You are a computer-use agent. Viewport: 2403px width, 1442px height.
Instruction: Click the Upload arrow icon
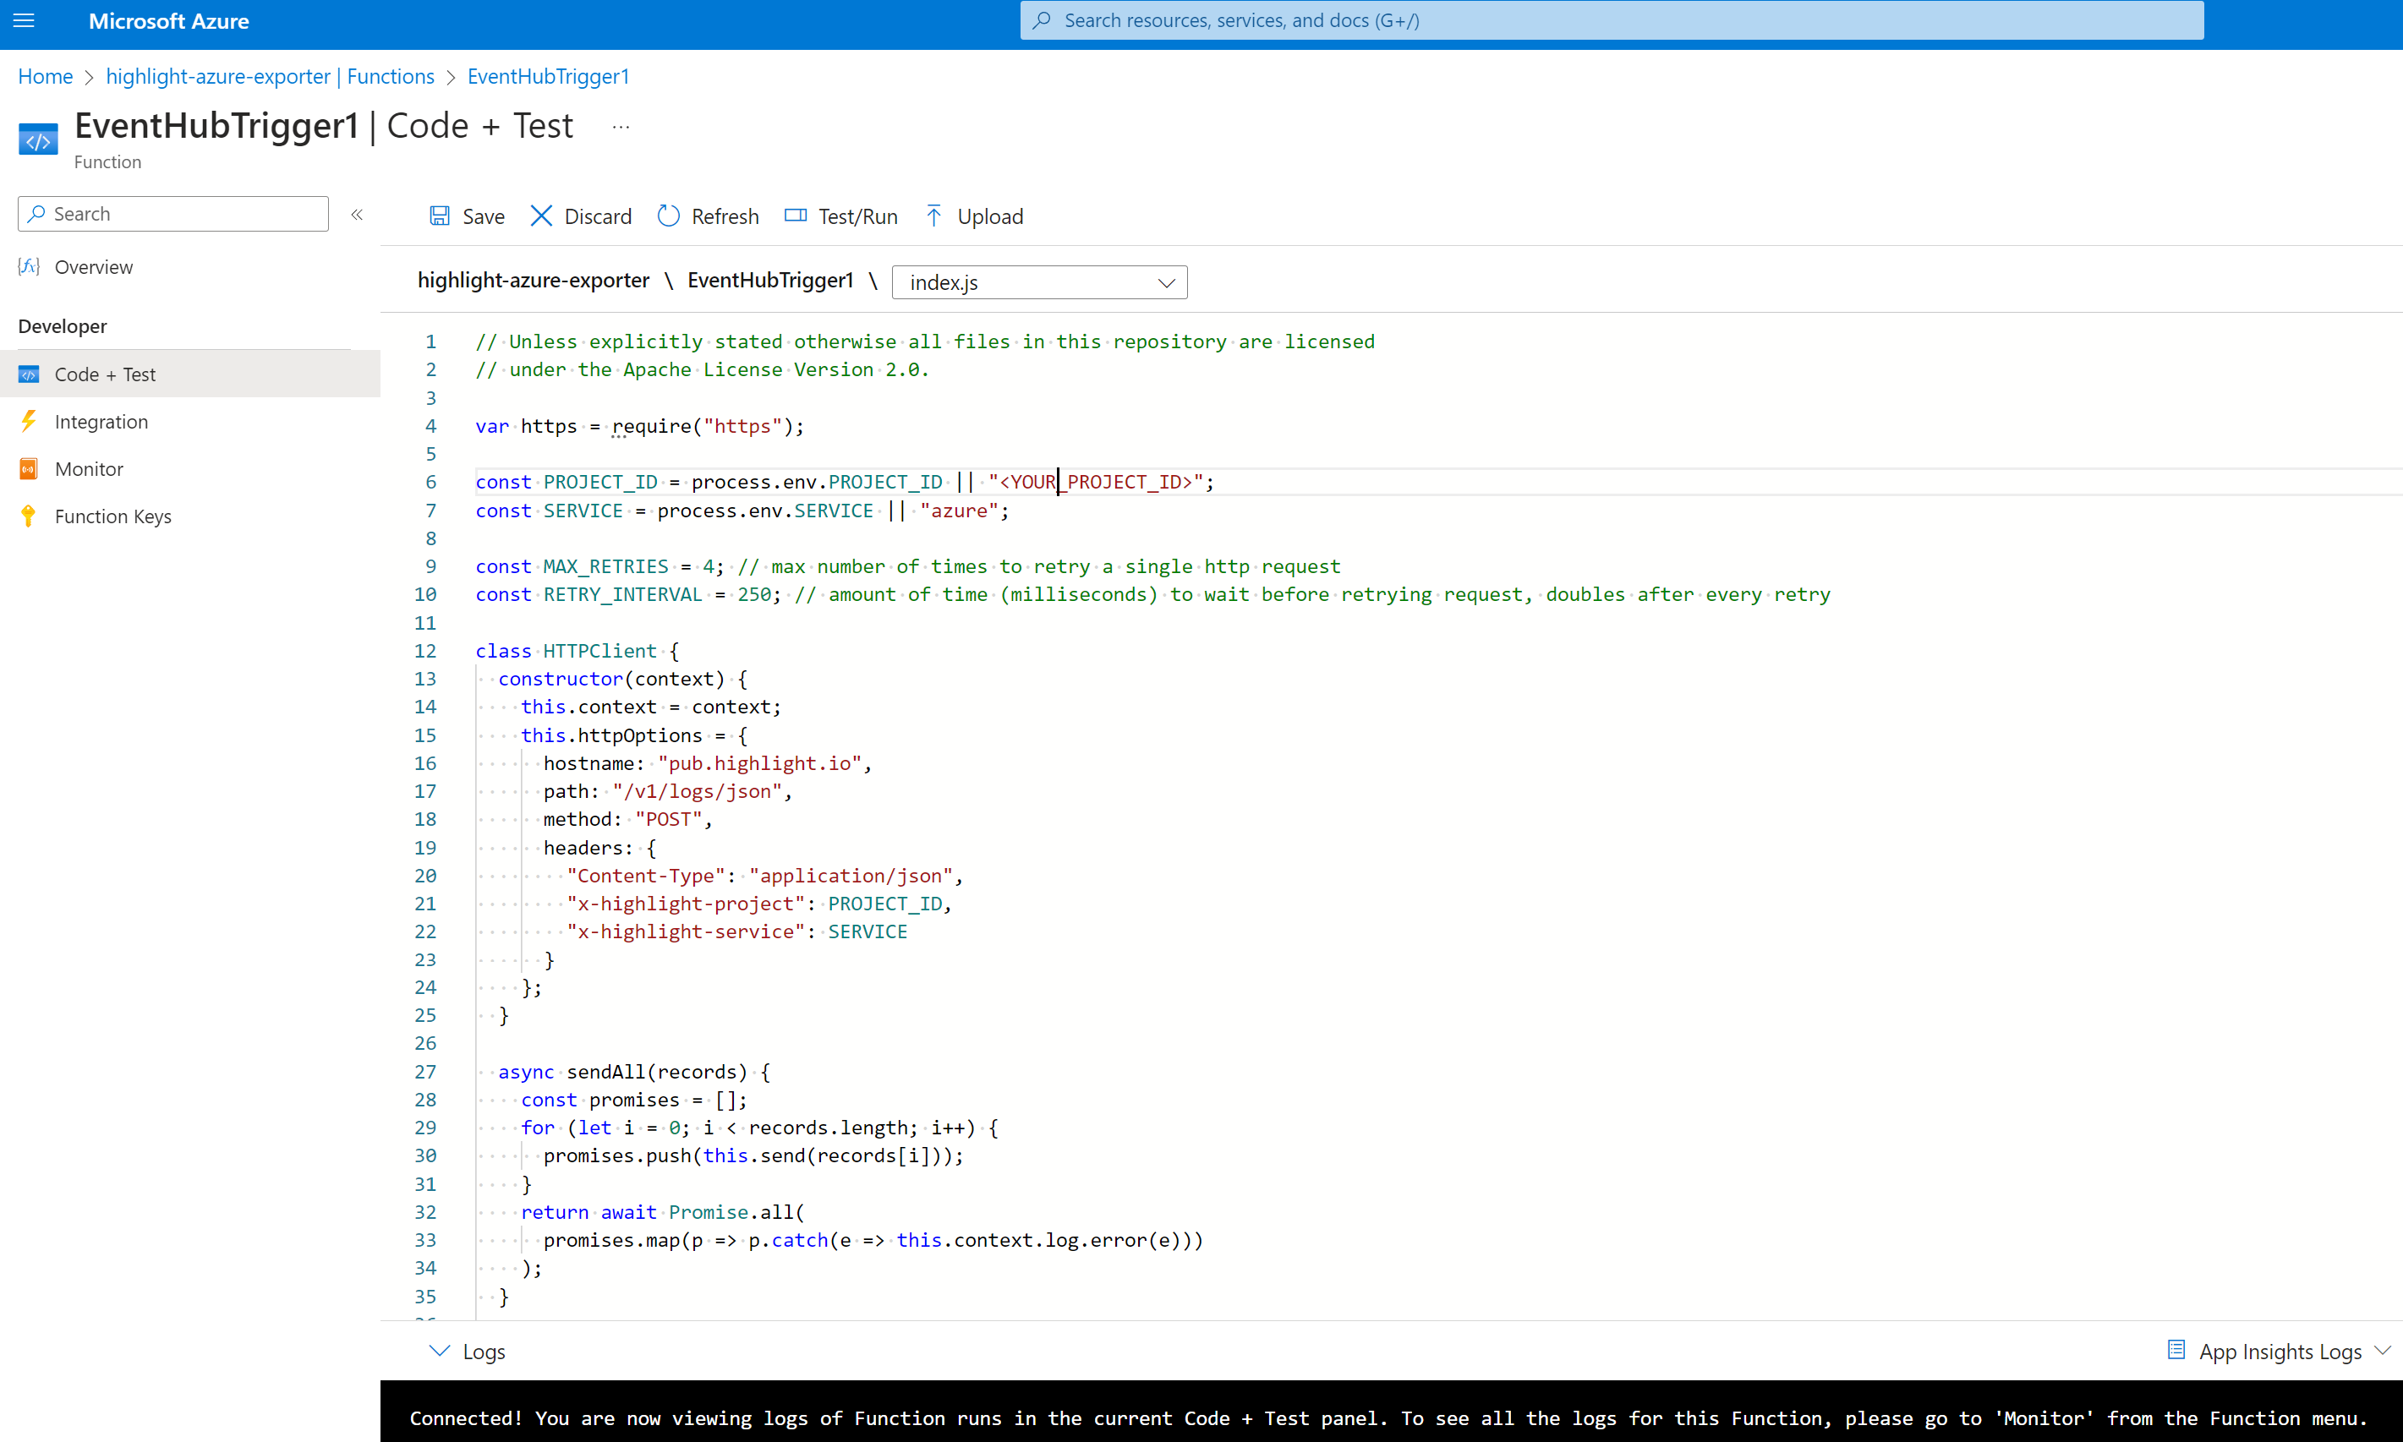pyautogui.click(x=933, y=216)
